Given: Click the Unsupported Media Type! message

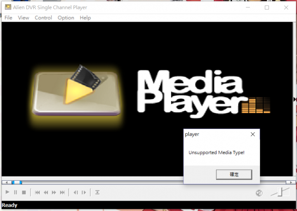Looking at the screenshot, I should [217, 152].
